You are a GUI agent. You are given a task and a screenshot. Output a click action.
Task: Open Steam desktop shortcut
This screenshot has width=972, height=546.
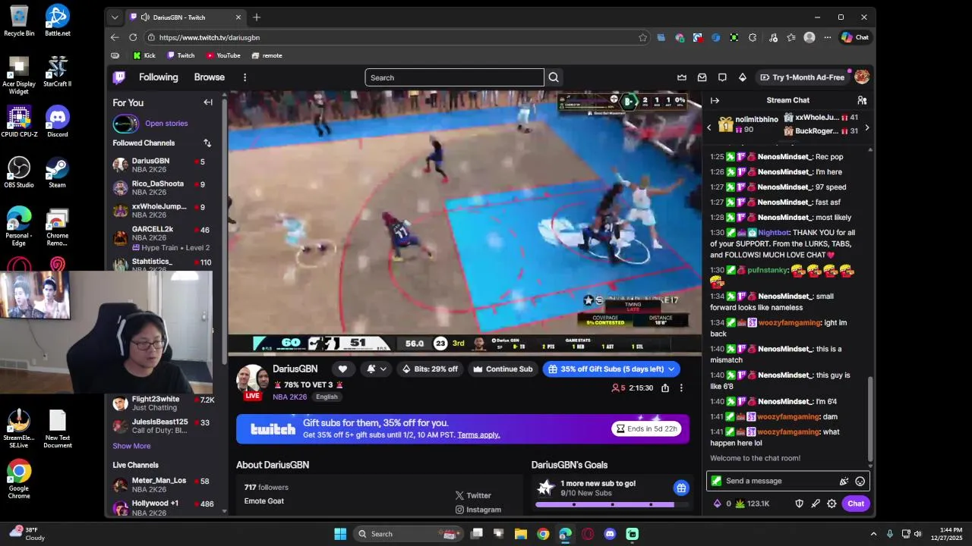point(57,172)
